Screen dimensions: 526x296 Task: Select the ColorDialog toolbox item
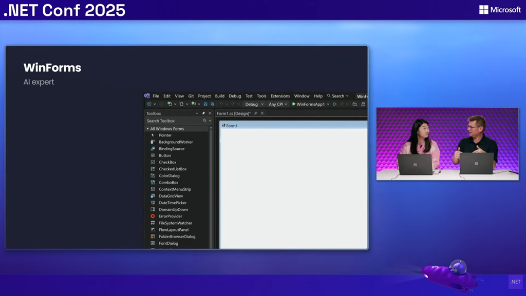point(169,176)
